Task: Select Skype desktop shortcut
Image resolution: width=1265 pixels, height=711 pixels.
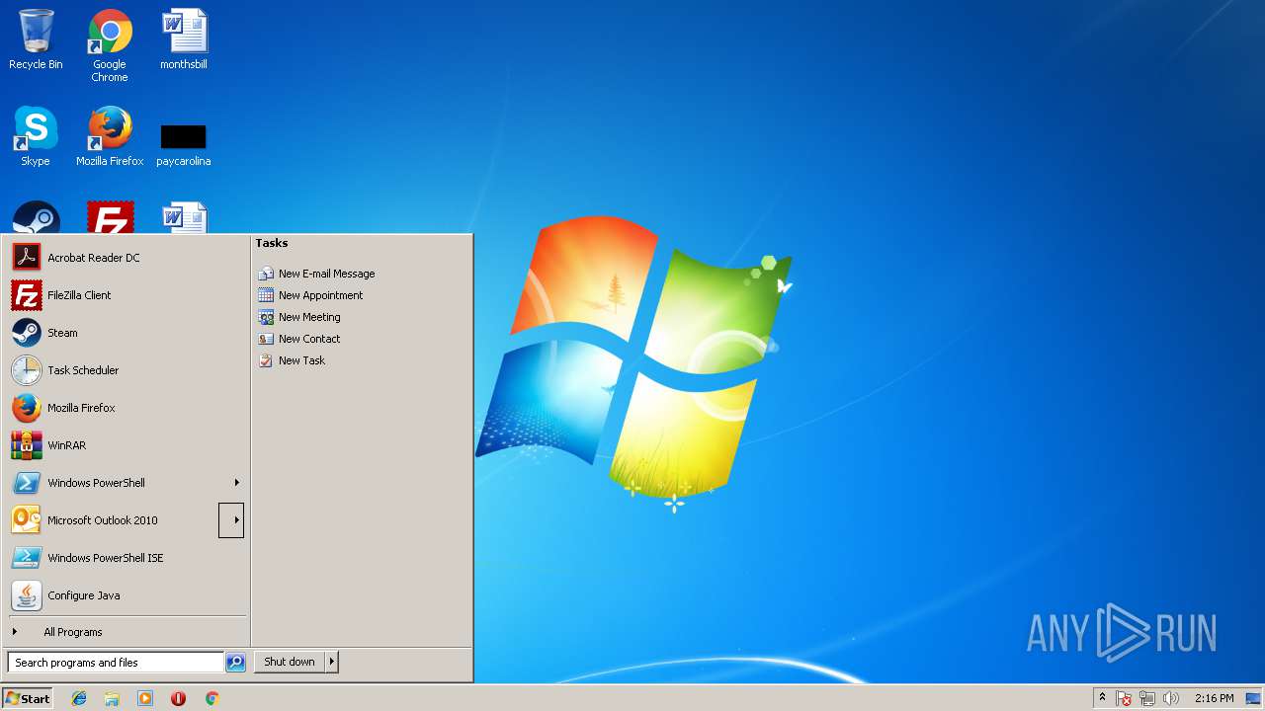Action: (36, 136)
